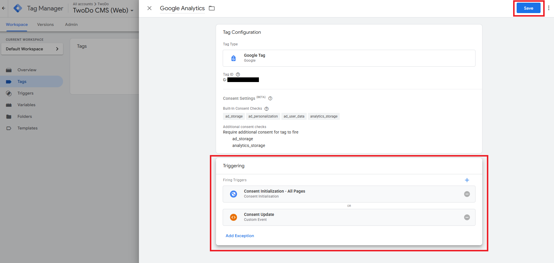Open the Admin tab
The image size is (554, 263).
click(71, 24)
